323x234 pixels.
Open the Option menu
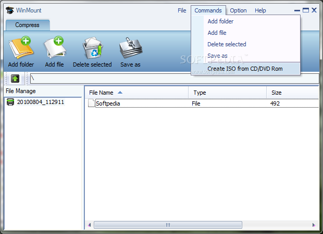238,10
